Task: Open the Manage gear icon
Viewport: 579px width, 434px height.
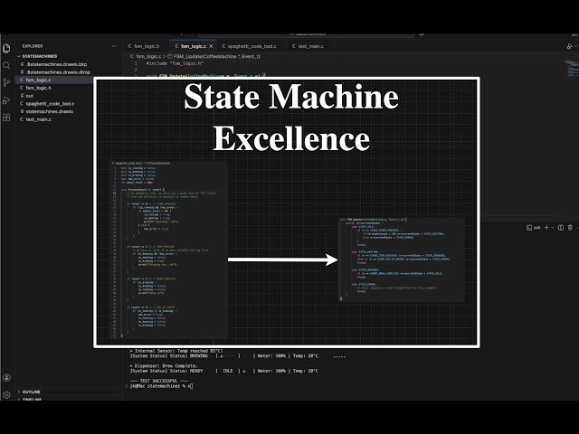Action: tap(6, 394)
